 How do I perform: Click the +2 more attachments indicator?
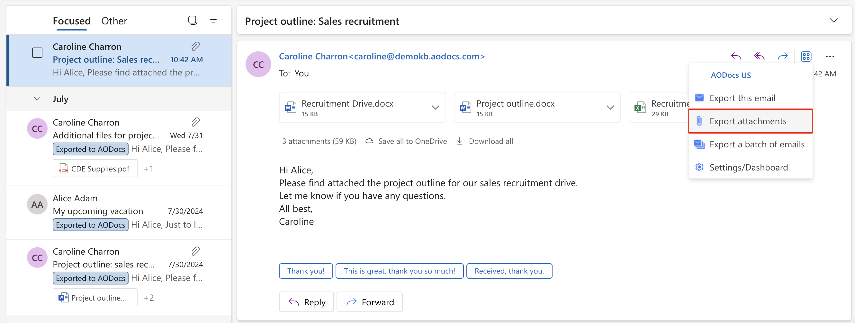click(148, 297)
